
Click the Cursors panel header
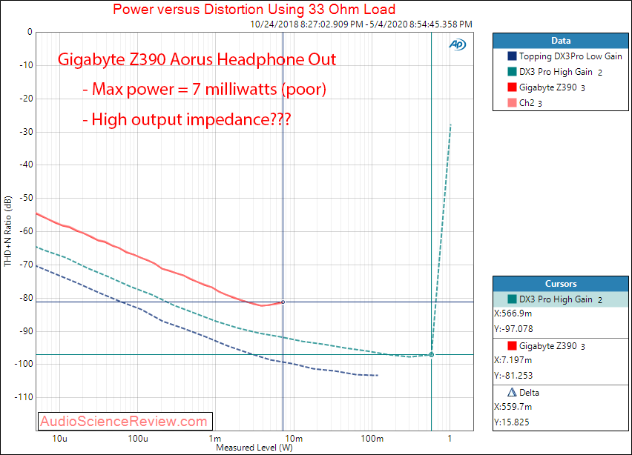560,284
